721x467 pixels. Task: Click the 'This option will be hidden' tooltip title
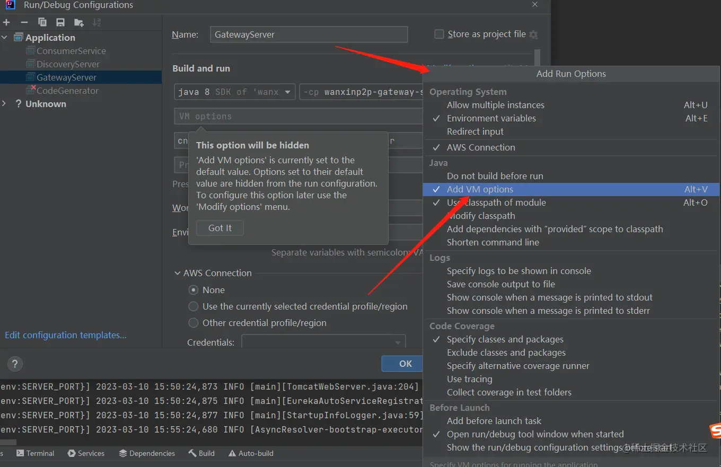click(x=252, y=145)
